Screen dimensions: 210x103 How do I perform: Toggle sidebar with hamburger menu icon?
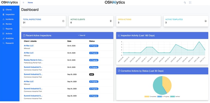click(24, 2)
